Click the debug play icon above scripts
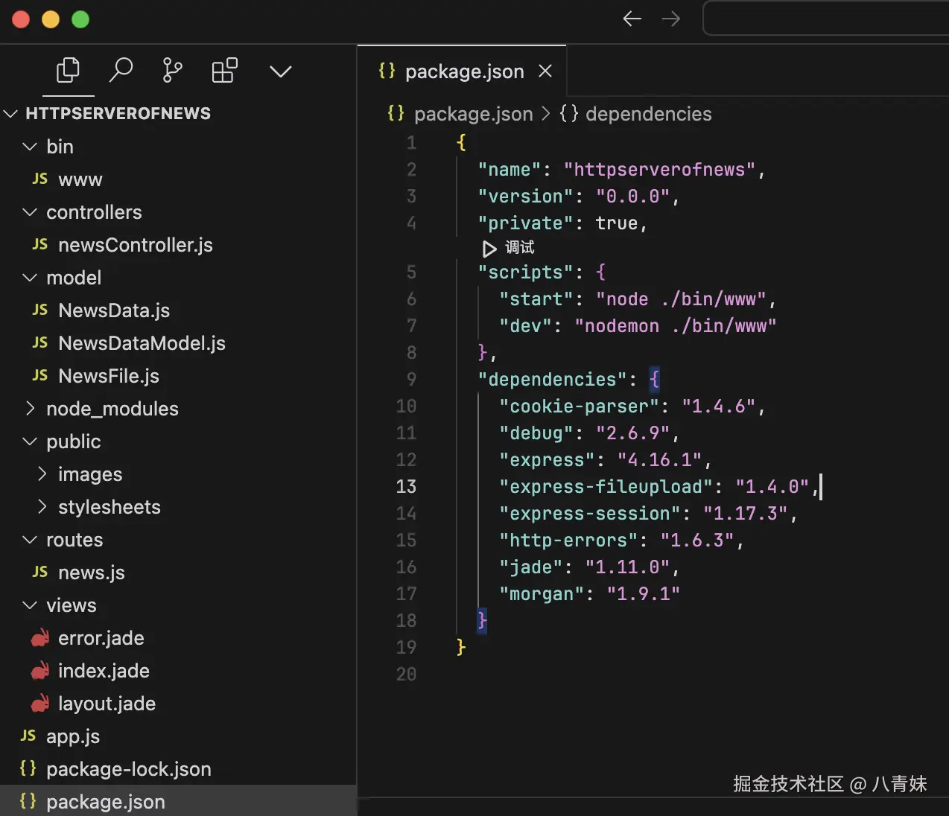949x816 pixels. tap(489, 248)
